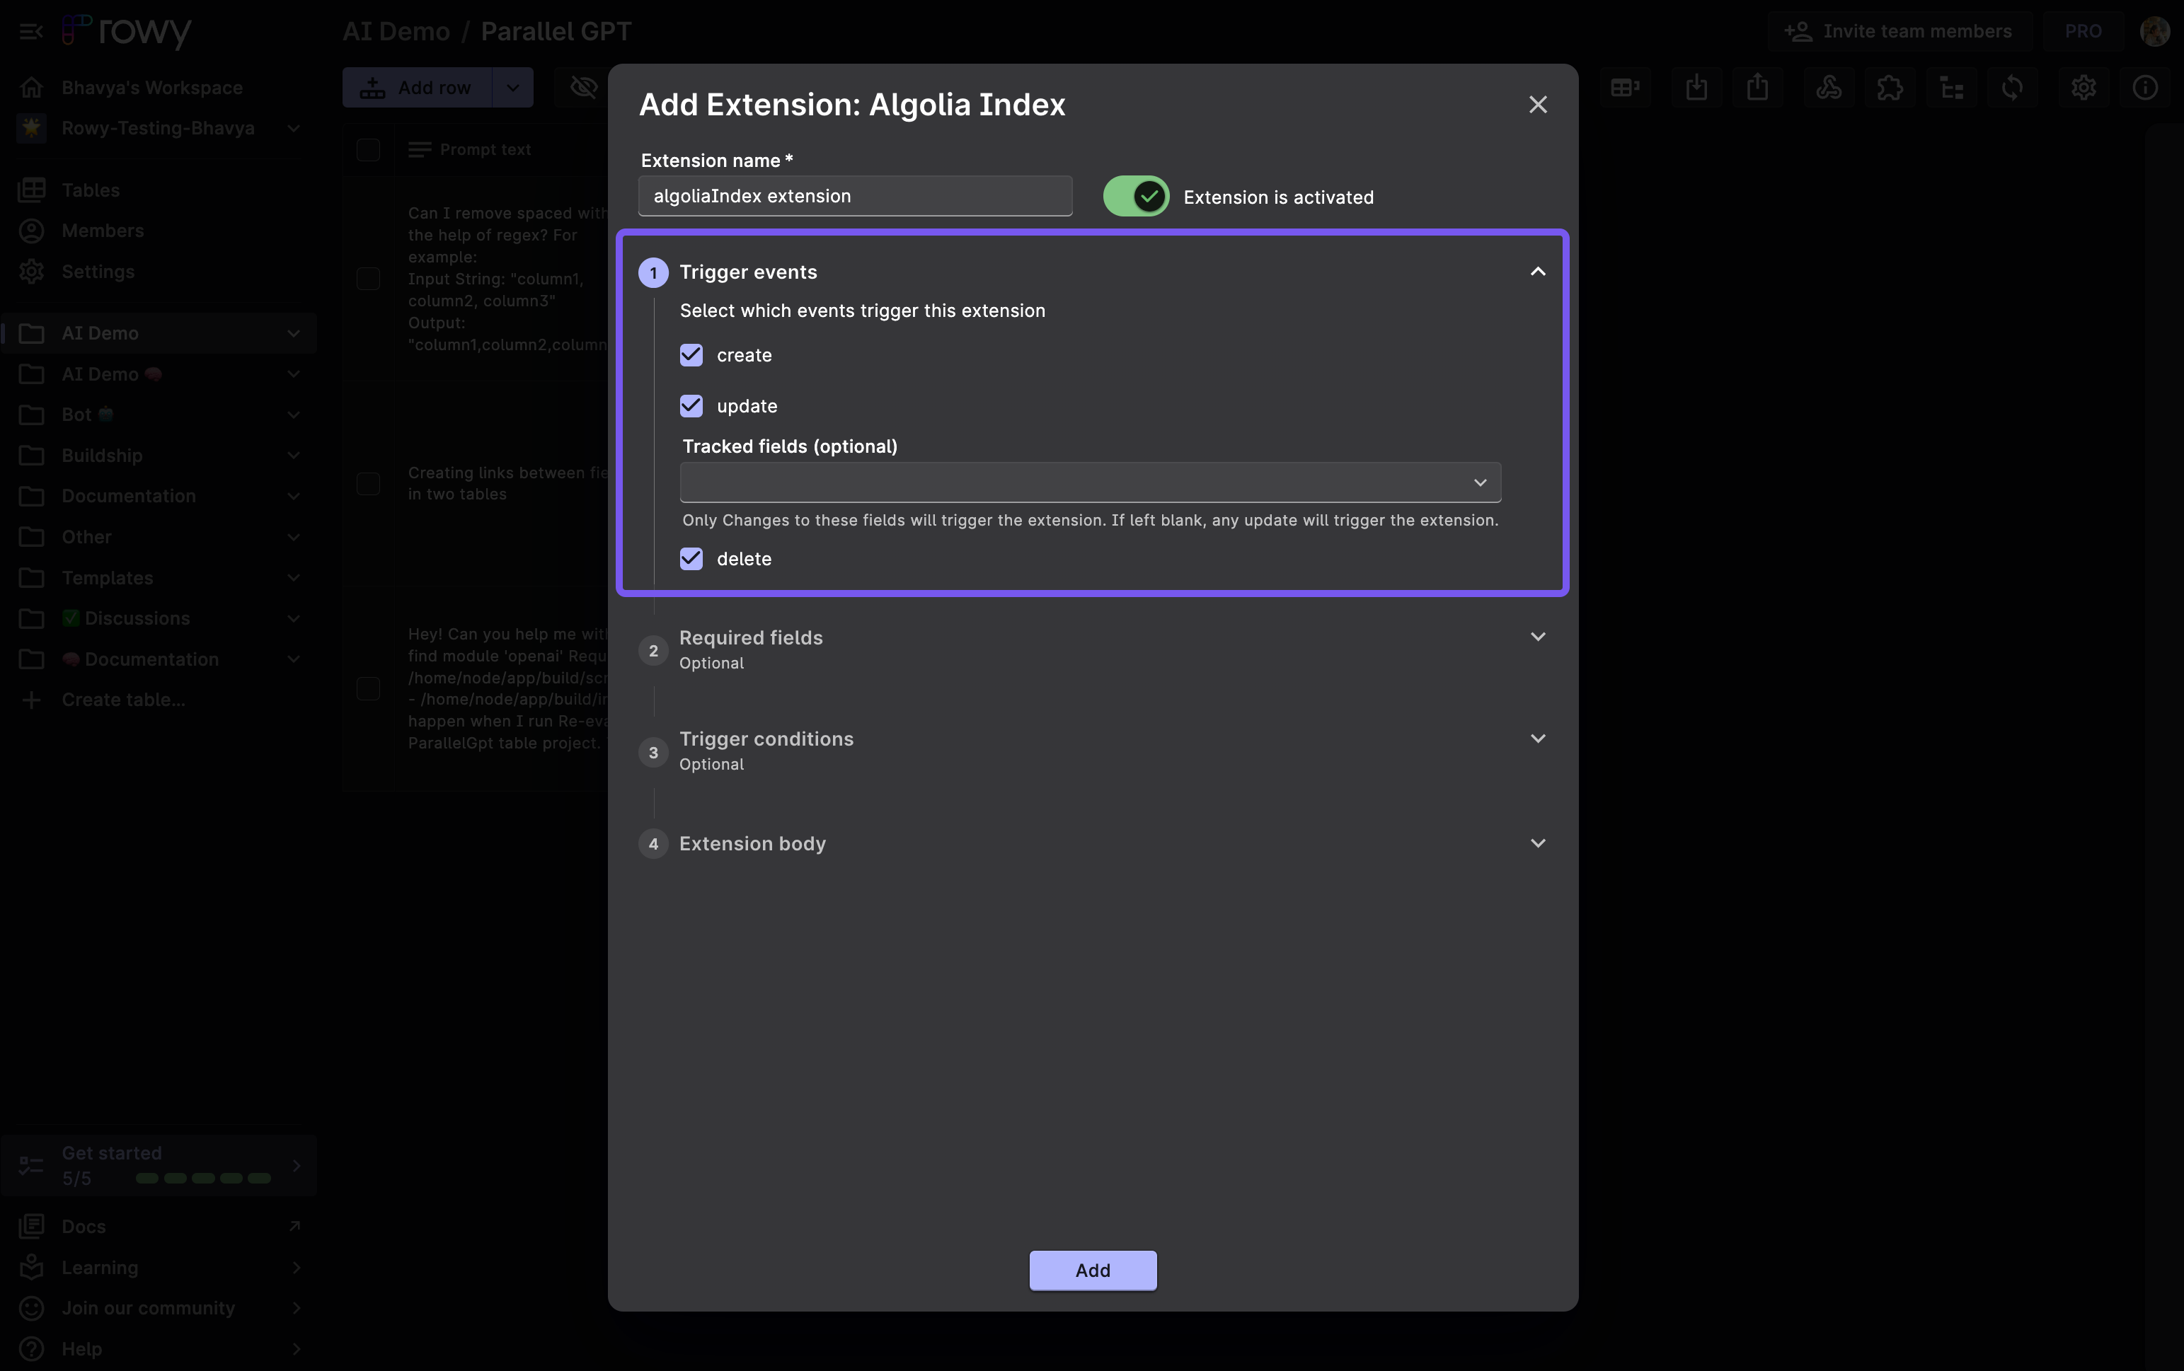Open the cloud logs tree icon
Screen dimensions: 2184x1371
pyautogui.click(x=1951, y=87)
